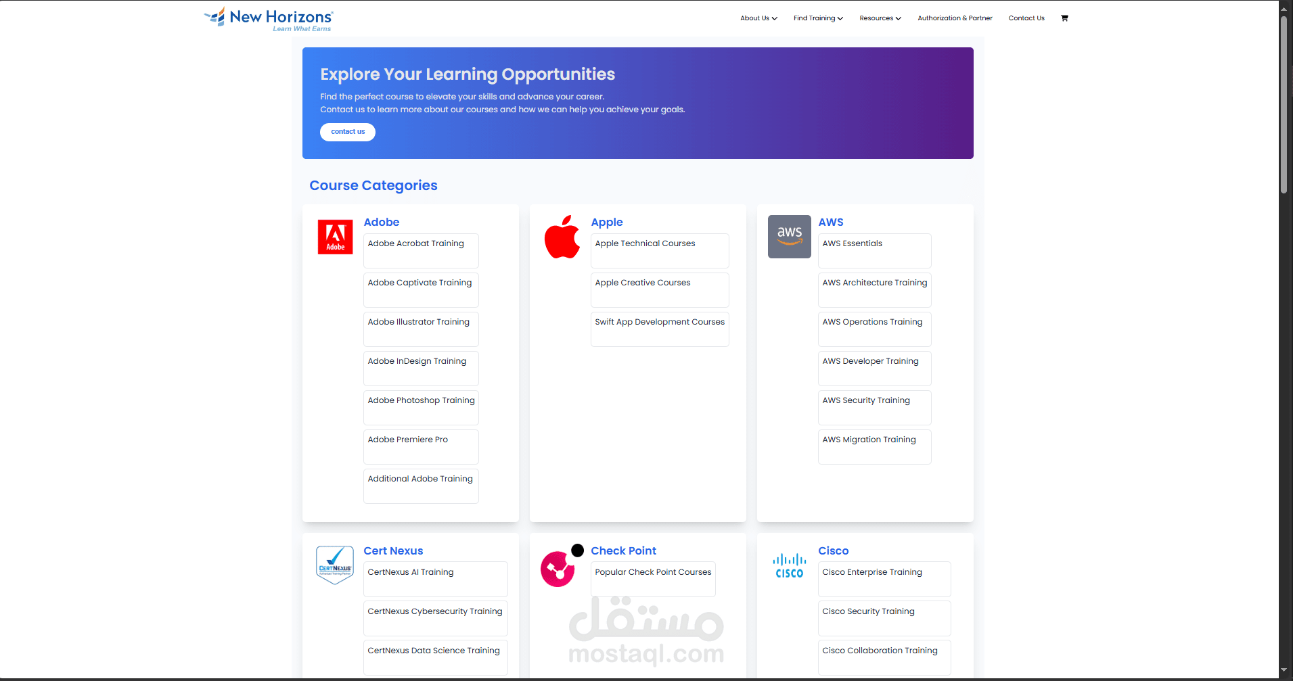The width and height of the screenshot is (1293, 681).
Task: Click the Cisco logo icon
Action: click(x=789, y=565)
